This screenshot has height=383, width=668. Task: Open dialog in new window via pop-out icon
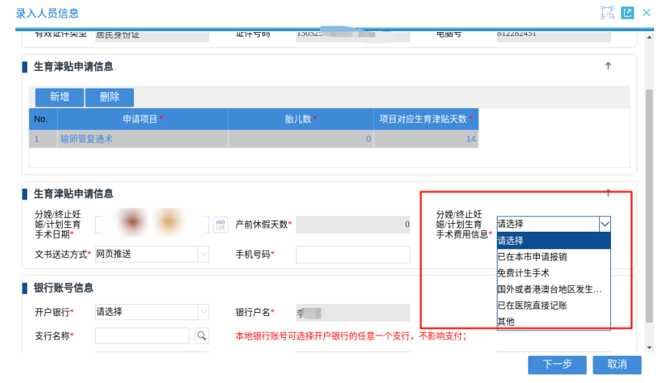(627, 12)
